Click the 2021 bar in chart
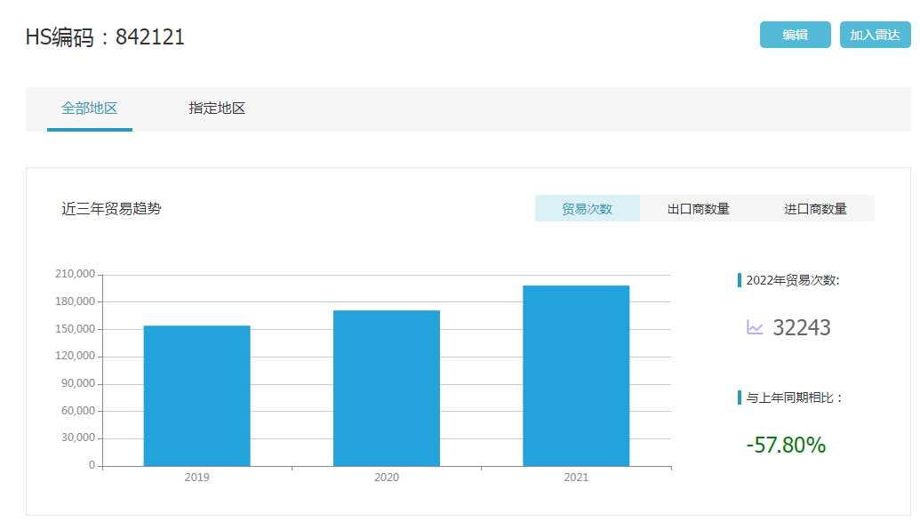 pyautogui.click(x=576, y=375)
